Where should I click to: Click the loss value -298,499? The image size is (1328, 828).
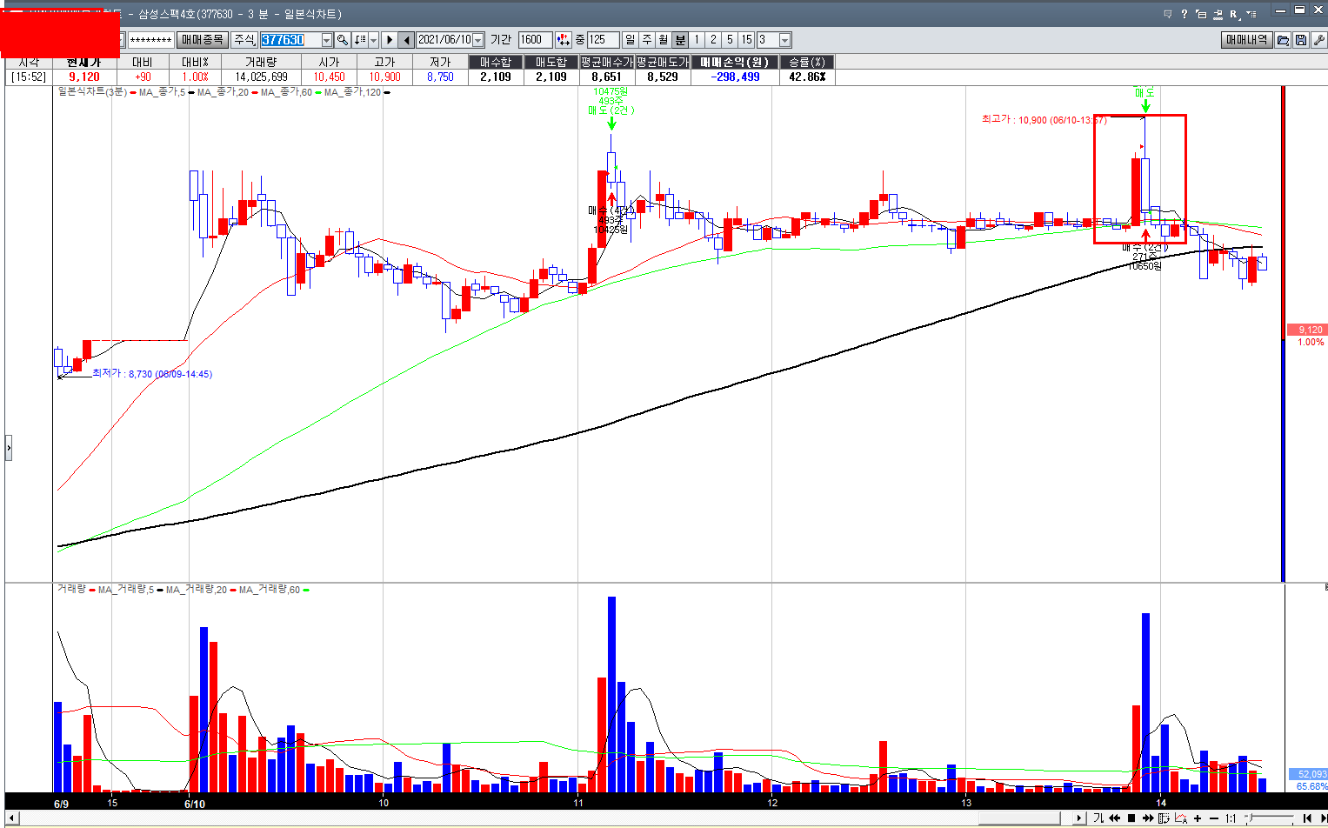(735, 77)
